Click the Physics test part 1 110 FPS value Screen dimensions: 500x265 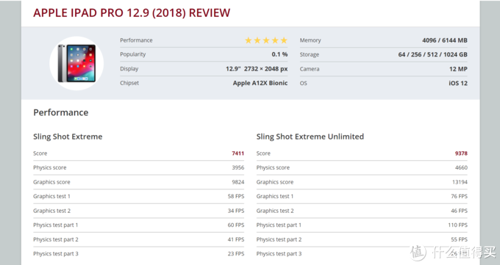(457, 225)
